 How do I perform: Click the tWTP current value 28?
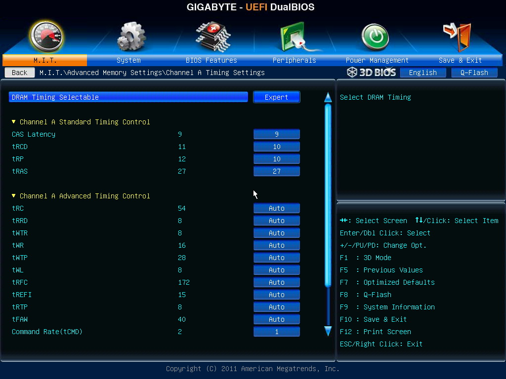(x=182, y=258)
